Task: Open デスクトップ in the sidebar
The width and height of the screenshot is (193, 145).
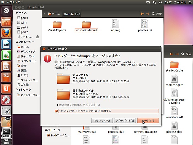Action: click(26, 52)
